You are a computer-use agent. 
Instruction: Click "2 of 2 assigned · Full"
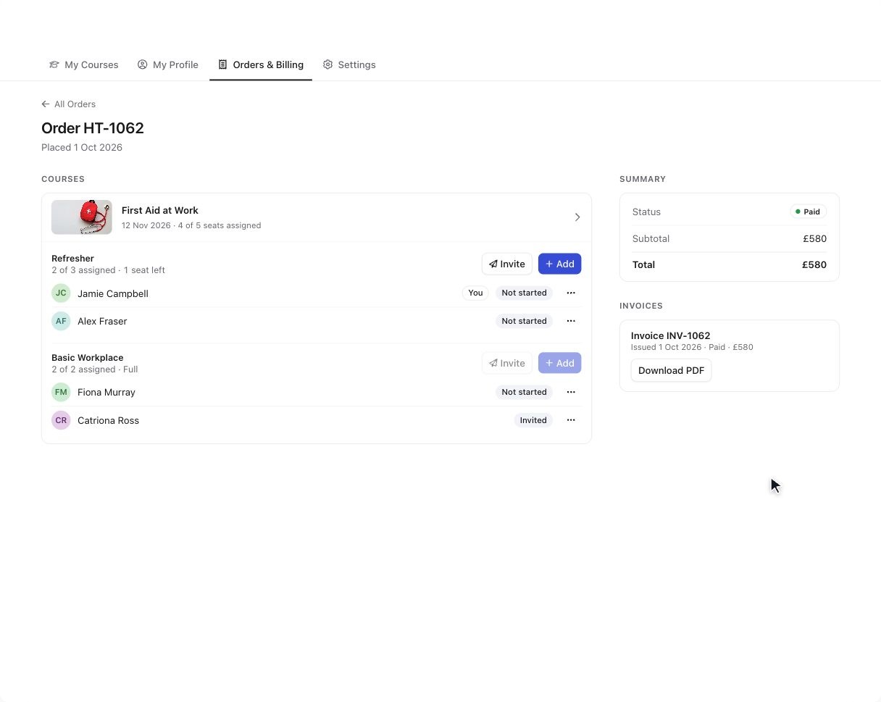[x=94, y=369]
